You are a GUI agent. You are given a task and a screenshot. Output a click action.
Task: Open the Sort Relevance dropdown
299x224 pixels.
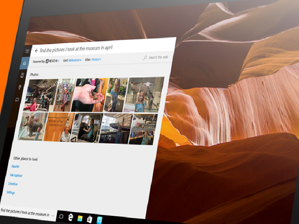tap(75, 60)
